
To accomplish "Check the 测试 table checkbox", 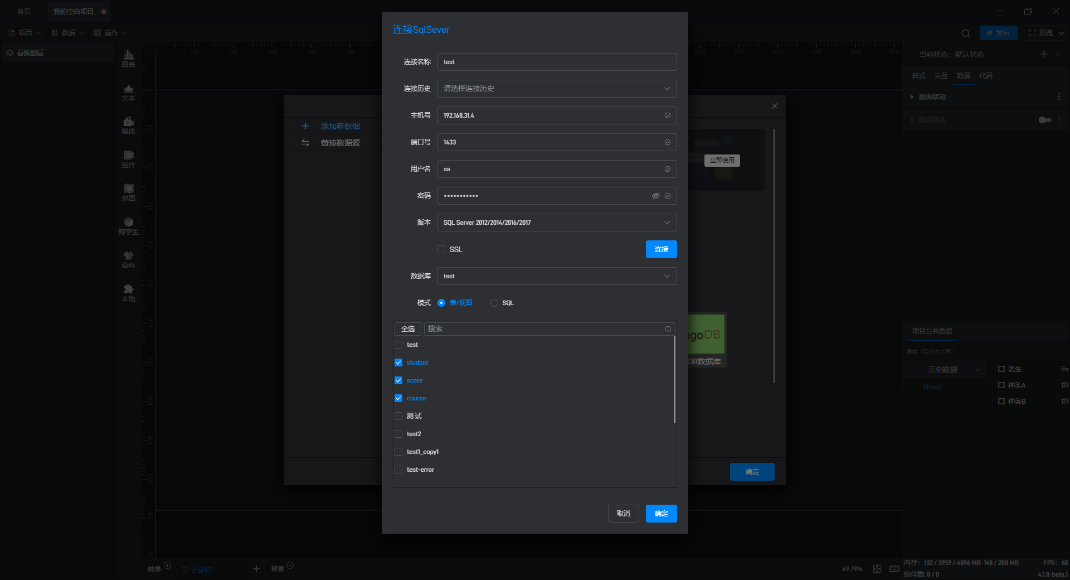I will click(398, 416).
